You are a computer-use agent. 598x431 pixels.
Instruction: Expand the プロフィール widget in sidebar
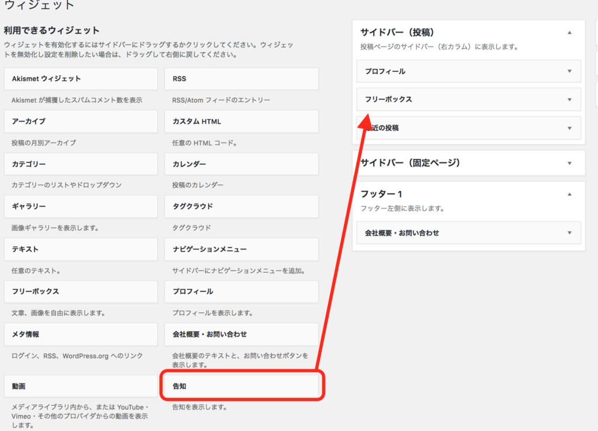569,71
